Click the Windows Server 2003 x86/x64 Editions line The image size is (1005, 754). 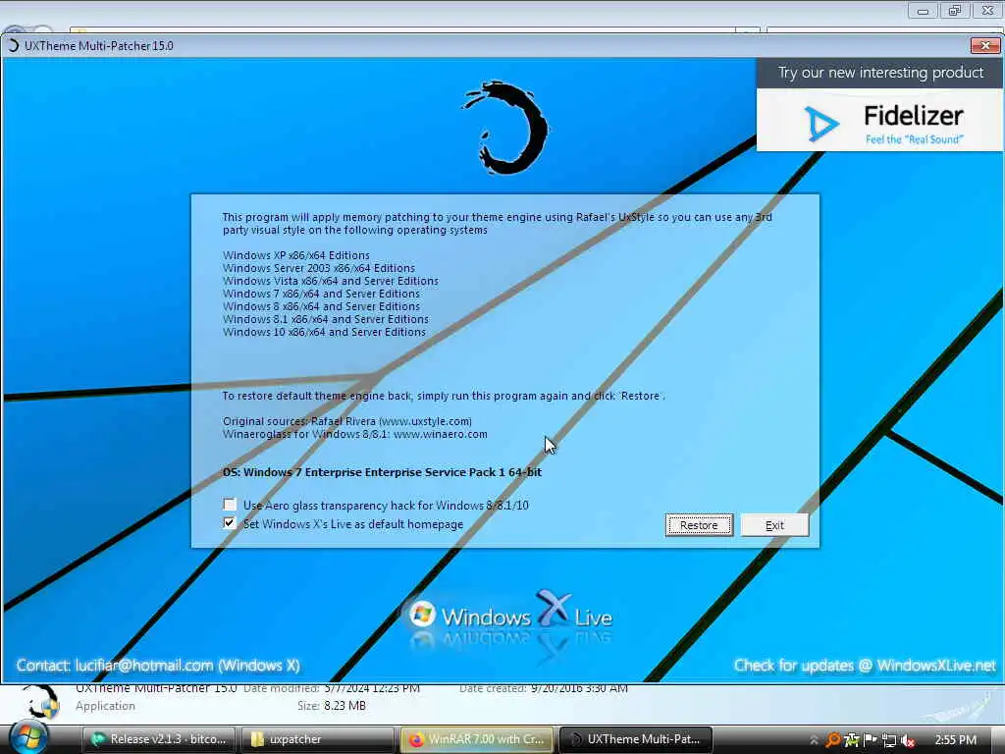[x=319, y=268]
